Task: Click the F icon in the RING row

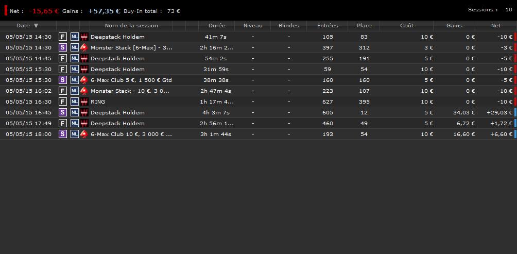Action: click(63, 101)
